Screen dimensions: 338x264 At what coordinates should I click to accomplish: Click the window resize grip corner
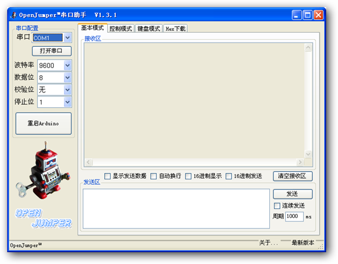(321, 247)
